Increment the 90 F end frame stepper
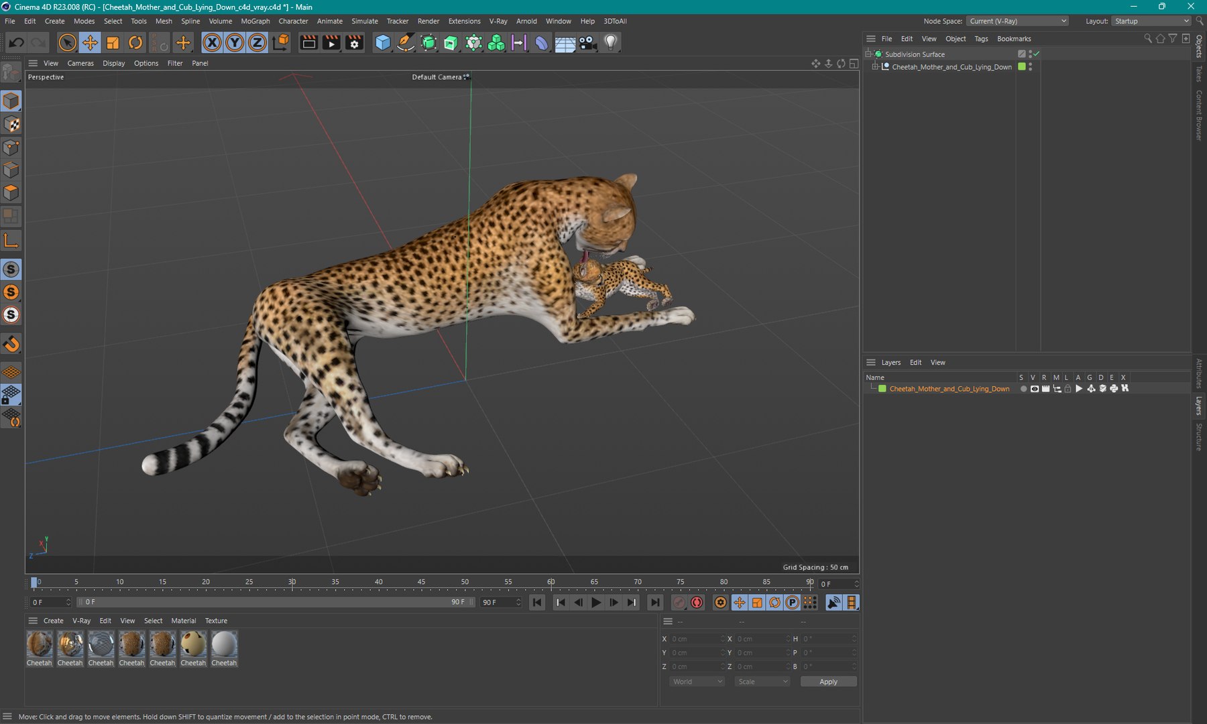The height and width of the screenshot is (724, 1207). click(518, 600)
